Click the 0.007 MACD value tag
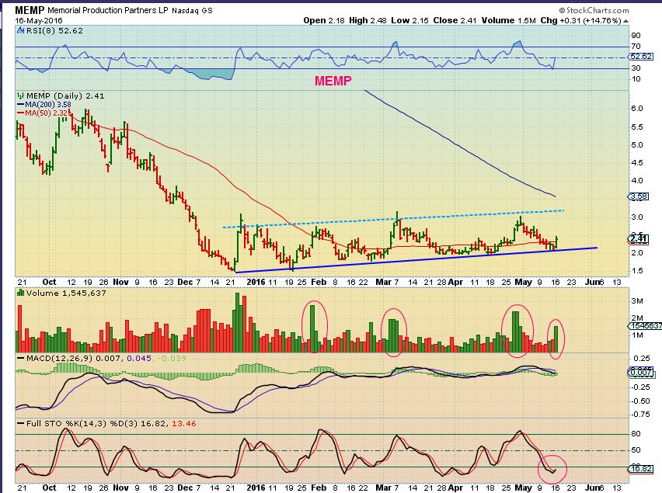The height and width of the screenshot is (493, 662). point(641,373)
